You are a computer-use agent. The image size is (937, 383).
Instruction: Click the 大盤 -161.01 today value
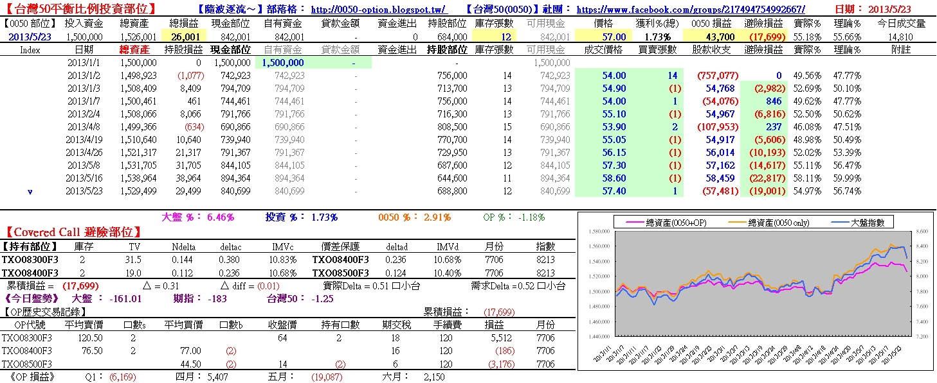(x=107, y=298)
